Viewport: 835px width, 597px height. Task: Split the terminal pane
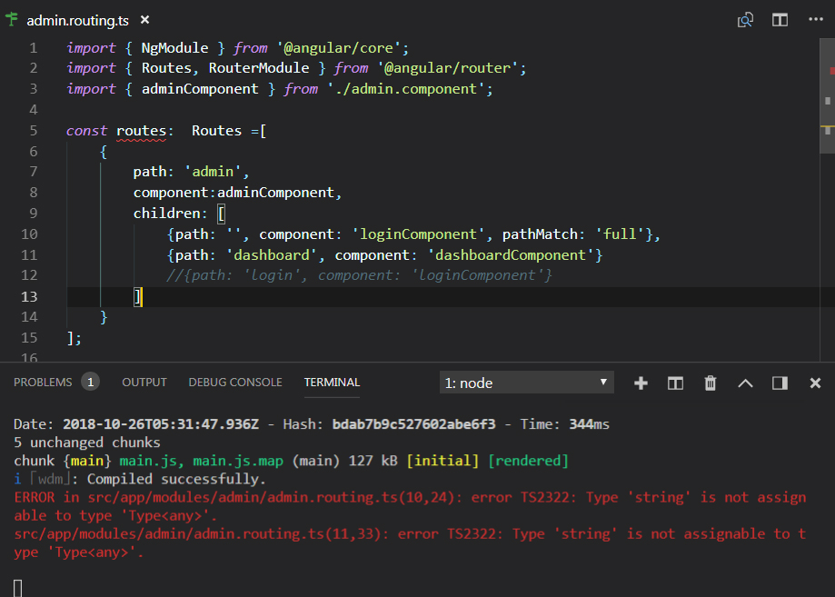click(674, 383)
